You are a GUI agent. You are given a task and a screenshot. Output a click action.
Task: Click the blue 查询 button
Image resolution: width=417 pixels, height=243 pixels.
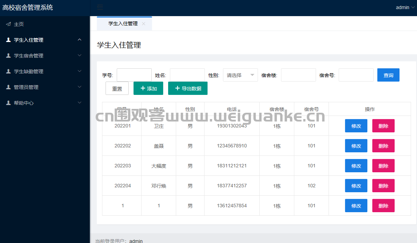pos(388,75)
